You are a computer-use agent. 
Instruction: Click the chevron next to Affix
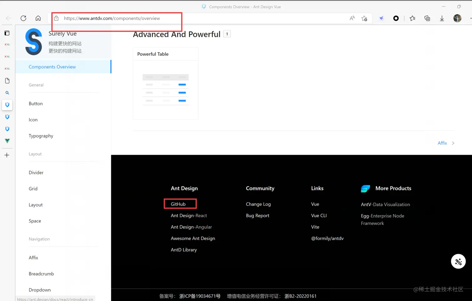453,143
